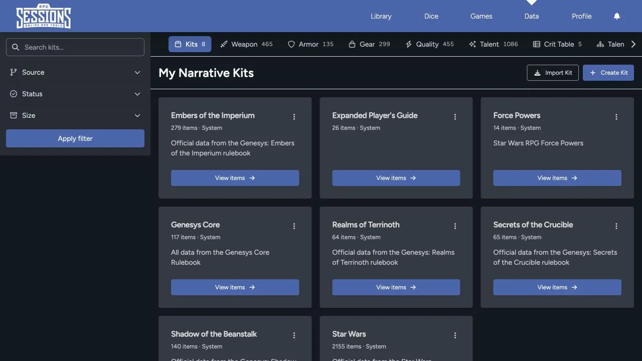642x361 pixels.
Task: Click the '279 items · System' text
Action: coord(197,128)
